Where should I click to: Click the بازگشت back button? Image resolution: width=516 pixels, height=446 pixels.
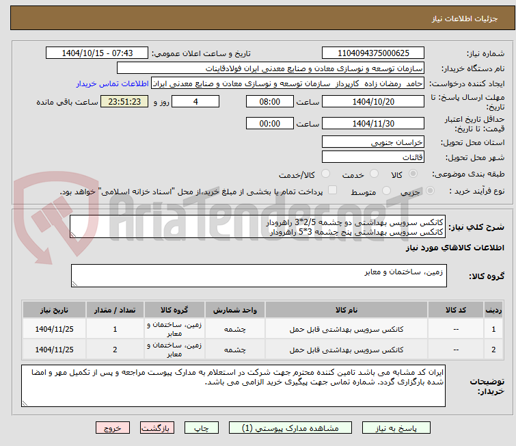pos(157,428)
